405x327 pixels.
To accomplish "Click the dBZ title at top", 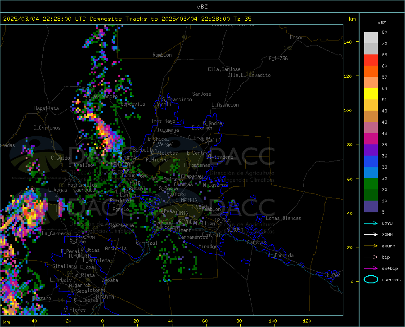I will click(202, 7).
